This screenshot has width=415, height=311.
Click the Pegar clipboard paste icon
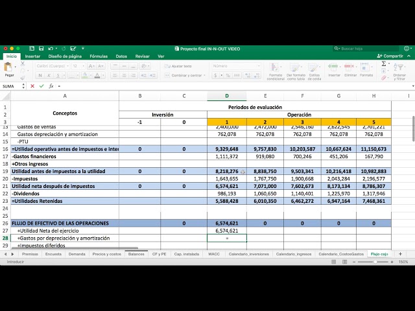[8, 67]
